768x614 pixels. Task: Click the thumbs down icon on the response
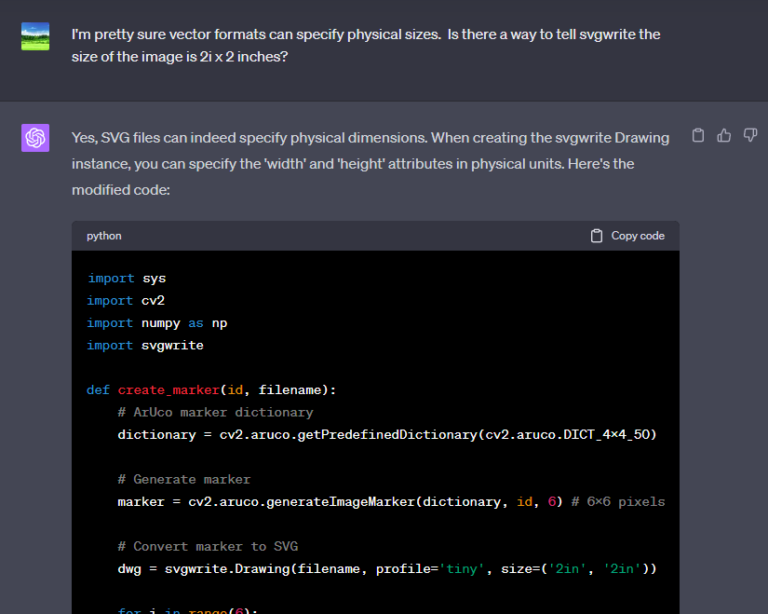click(x=749, y=136)
